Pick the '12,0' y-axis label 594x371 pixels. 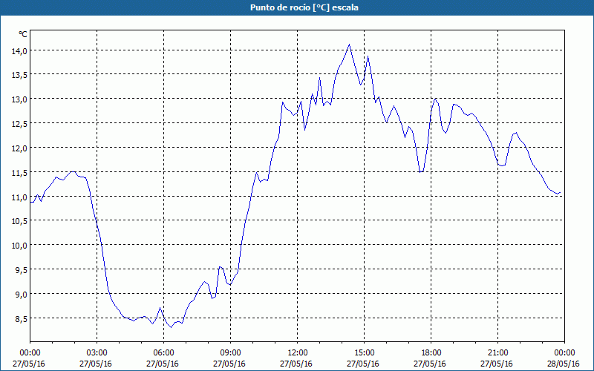[19, 148]
